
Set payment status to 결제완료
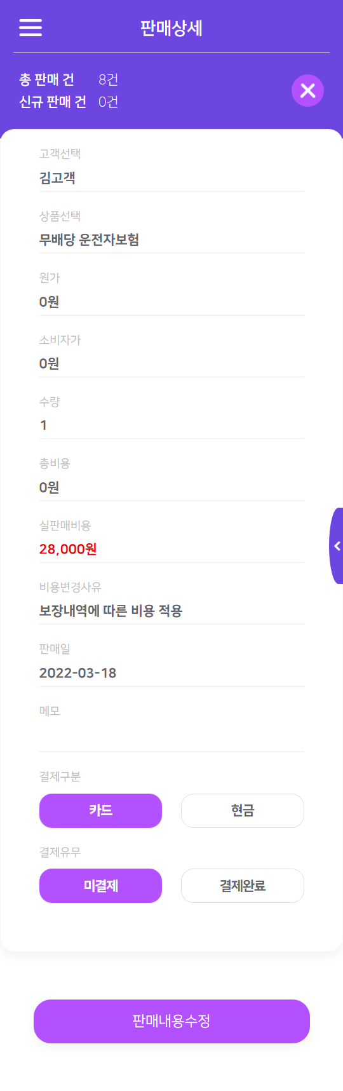click(243, 886)
